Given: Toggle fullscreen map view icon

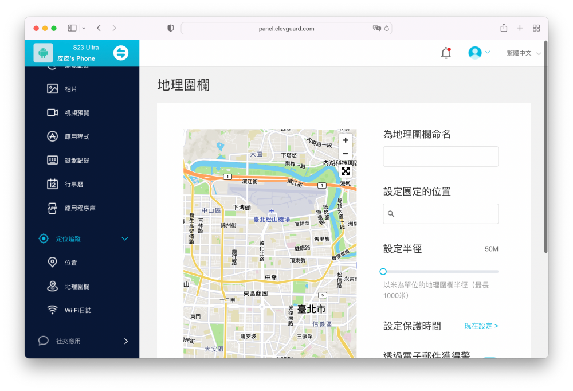Looking at the screenshot, I should (346, 171).
